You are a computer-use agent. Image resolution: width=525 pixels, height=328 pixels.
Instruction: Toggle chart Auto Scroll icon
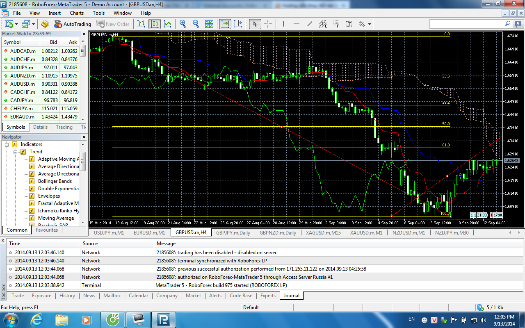(225, 24)
